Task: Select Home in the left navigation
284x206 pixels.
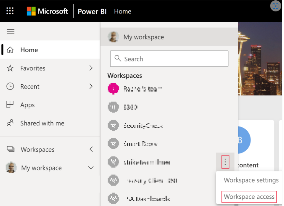Action: pyautogui.click(x=50, y=50)
